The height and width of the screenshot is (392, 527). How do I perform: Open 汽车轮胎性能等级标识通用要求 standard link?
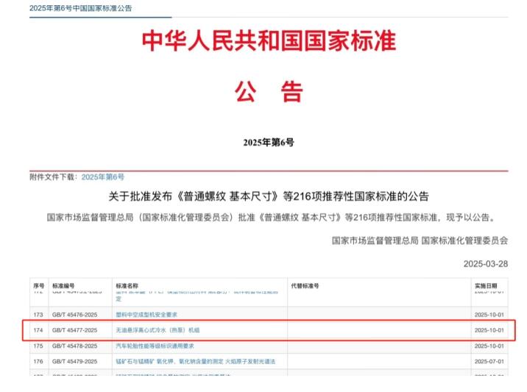[155, 346]
